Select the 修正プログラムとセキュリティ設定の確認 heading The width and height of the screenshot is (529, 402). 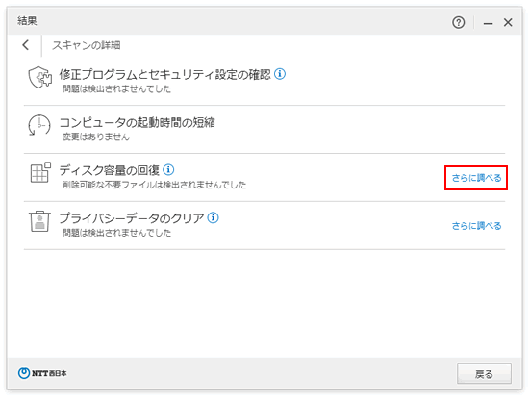165,74
